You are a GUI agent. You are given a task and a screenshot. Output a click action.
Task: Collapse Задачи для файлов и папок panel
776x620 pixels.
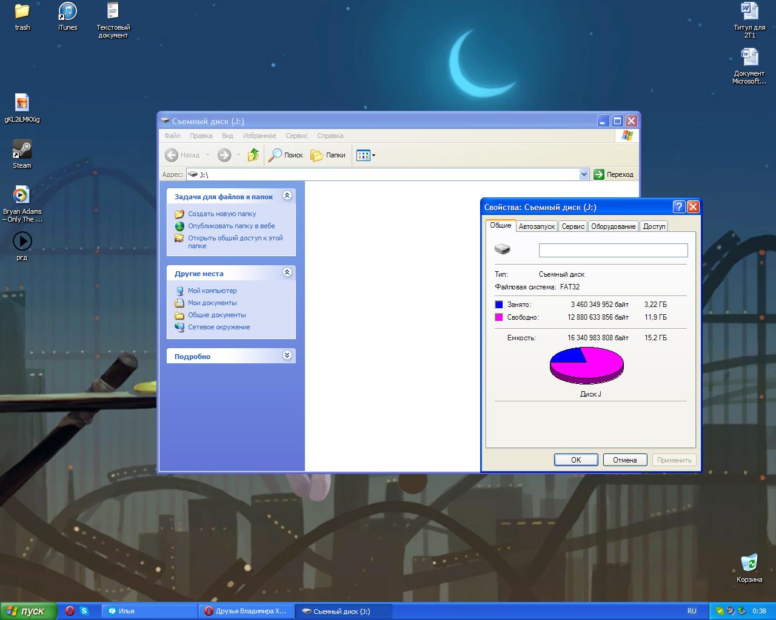point(287,196)
